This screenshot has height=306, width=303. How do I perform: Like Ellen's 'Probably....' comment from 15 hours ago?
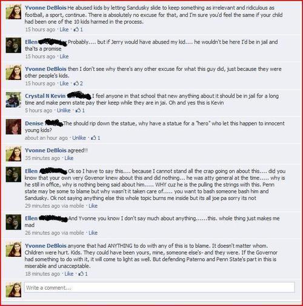coord(64,56)
